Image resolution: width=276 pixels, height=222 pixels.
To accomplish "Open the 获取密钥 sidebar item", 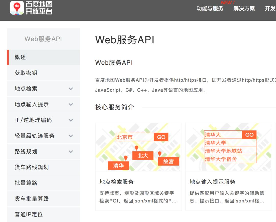I will [43, 73].
